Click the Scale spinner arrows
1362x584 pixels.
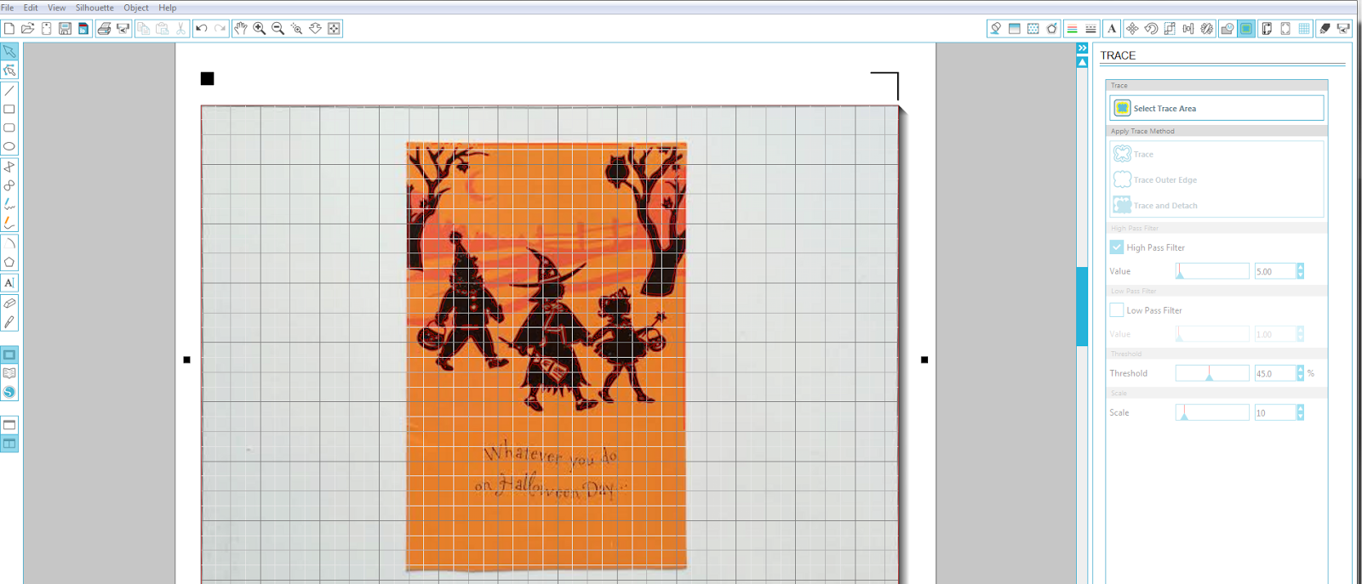pyautogui.click(x=1300, y=412)
